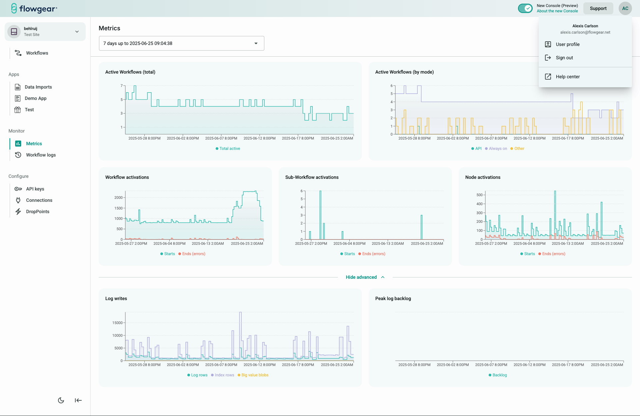This screenshot has width=640, height=416.
Task: Toggle dark mode moon icon
Action: [61, 400]
